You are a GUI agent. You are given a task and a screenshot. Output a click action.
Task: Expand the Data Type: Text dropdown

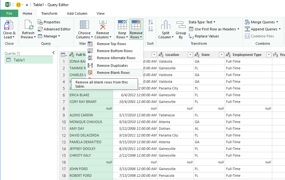click(202, 22)
